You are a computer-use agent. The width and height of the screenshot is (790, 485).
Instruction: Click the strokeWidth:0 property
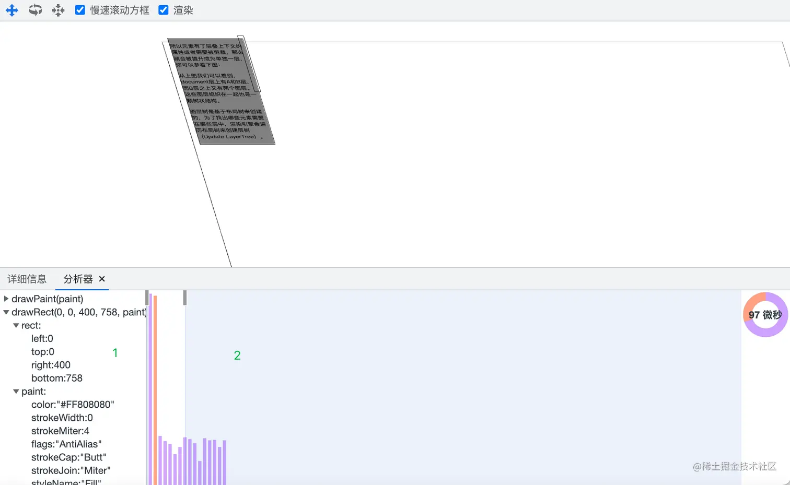pos(62,418)
